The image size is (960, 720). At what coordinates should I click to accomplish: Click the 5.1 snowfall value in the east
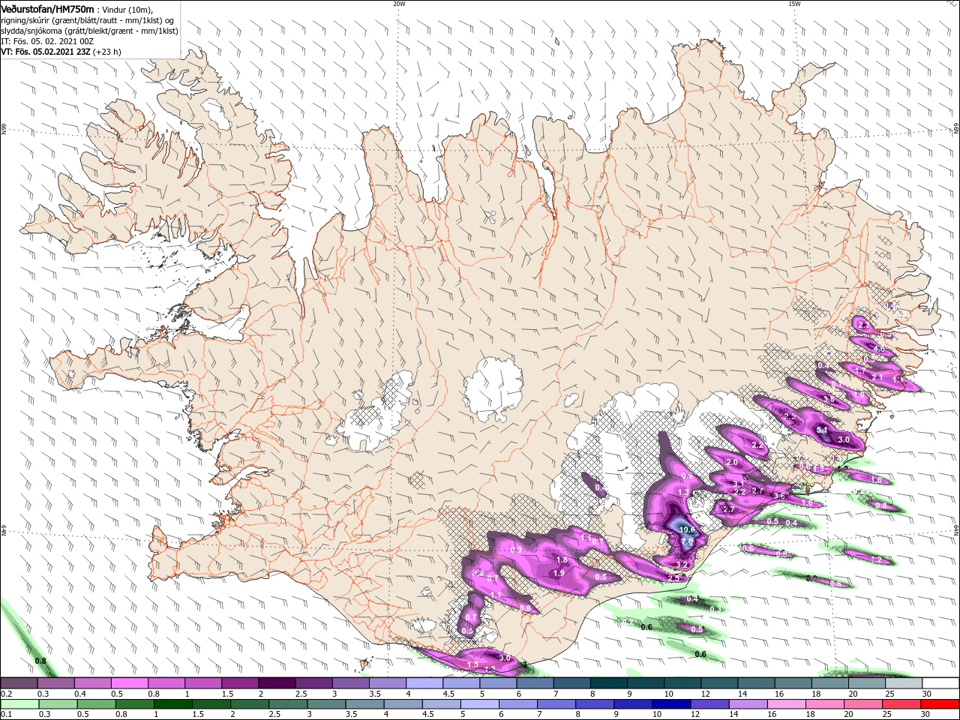822,430
